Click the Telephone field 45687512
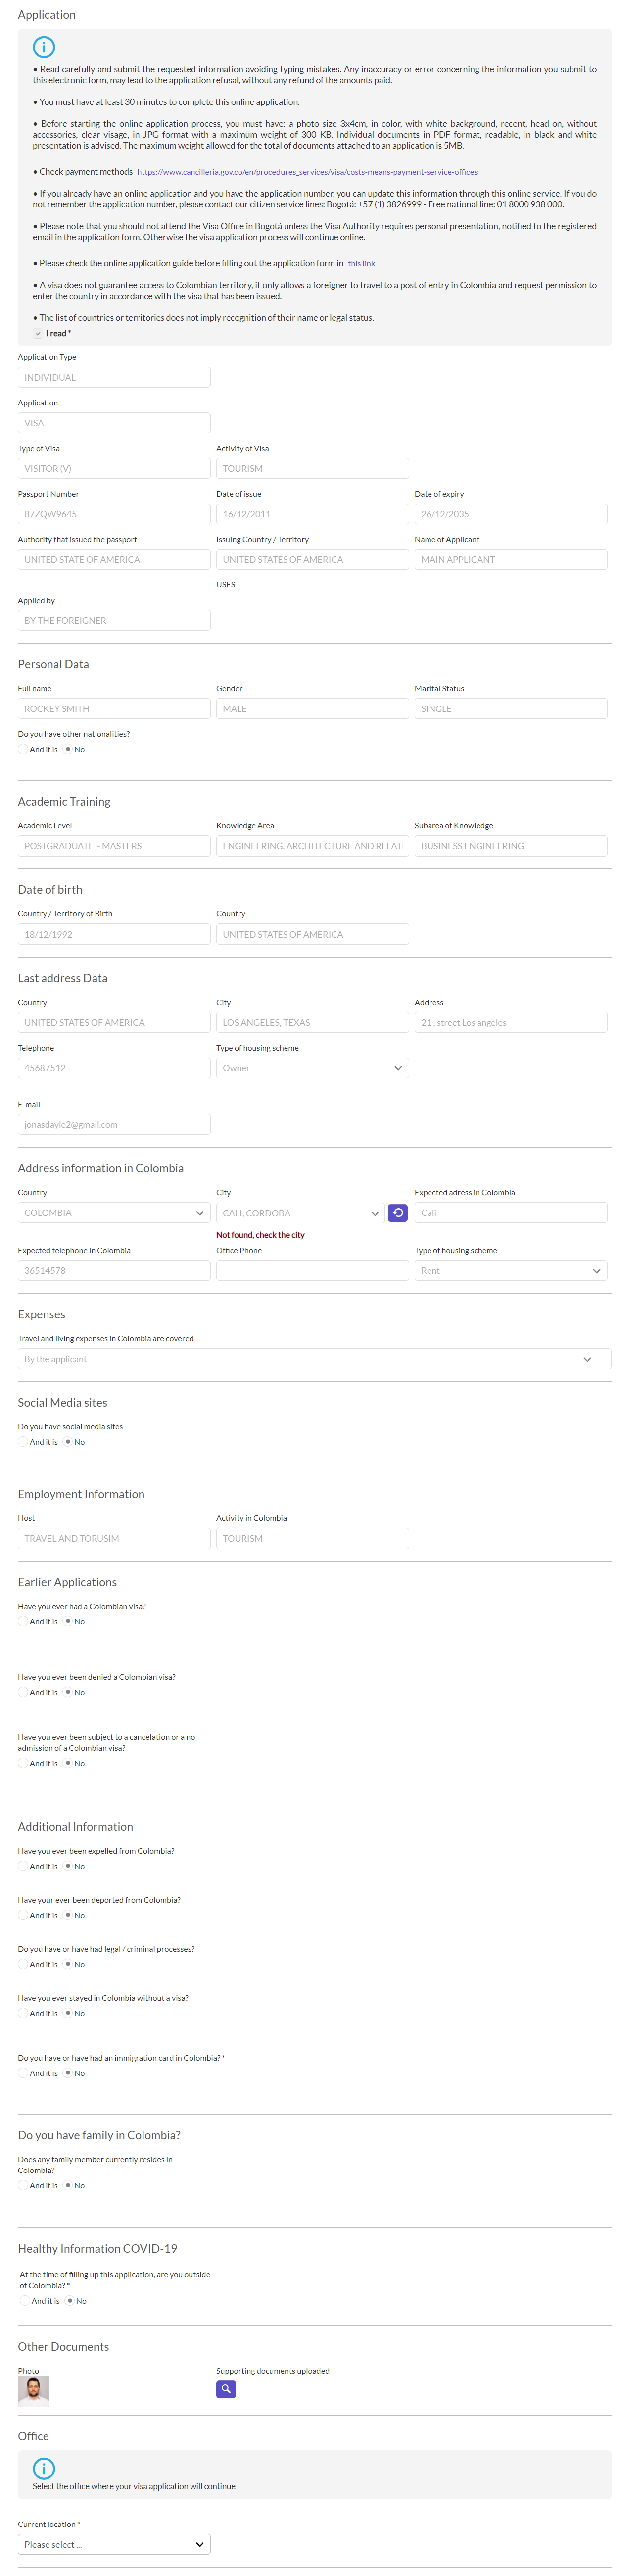 (x=114, y=1068)
